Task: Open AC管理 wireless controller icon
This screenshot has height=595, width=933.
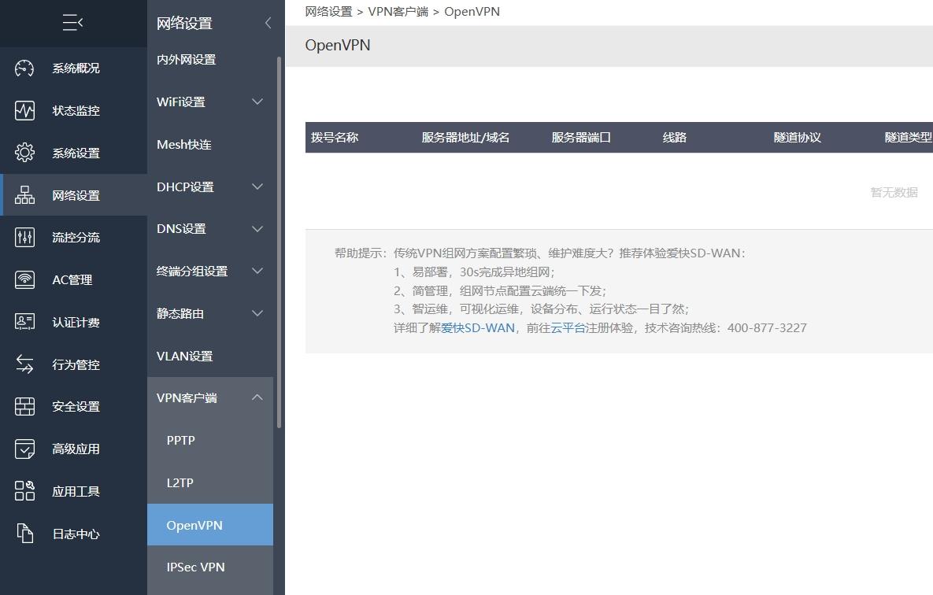Action: (x=24, y=279)
